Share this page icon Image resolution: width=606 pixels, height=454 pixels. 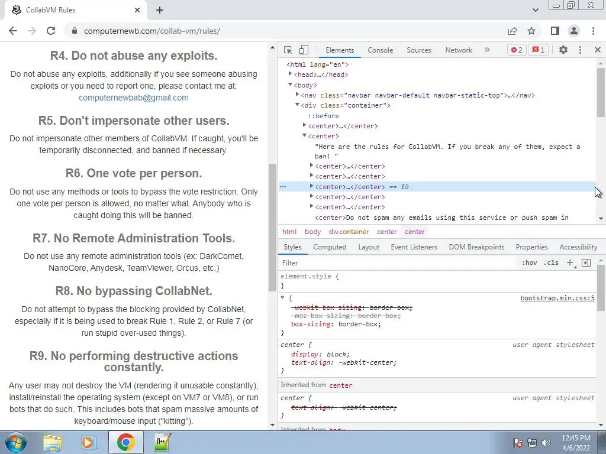tap(512, 31)
